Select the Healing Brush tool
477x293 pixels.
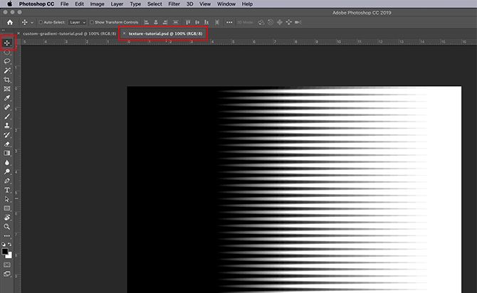pyautogui.click(x=7, y=107)
